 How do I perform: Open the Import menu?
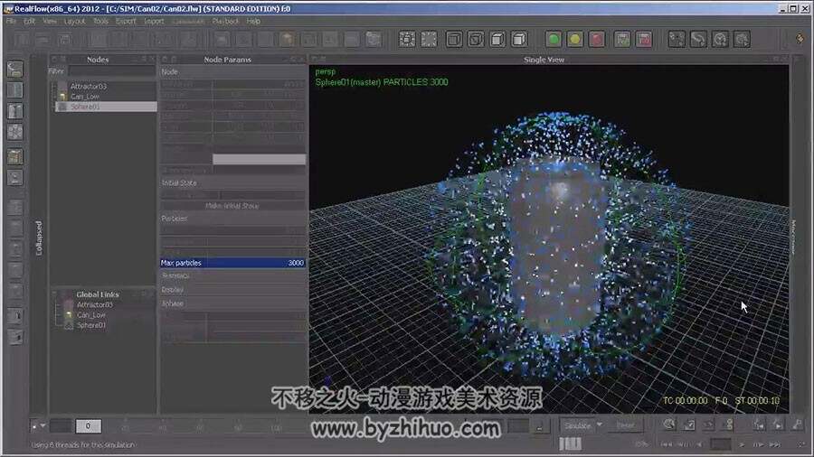154,22
